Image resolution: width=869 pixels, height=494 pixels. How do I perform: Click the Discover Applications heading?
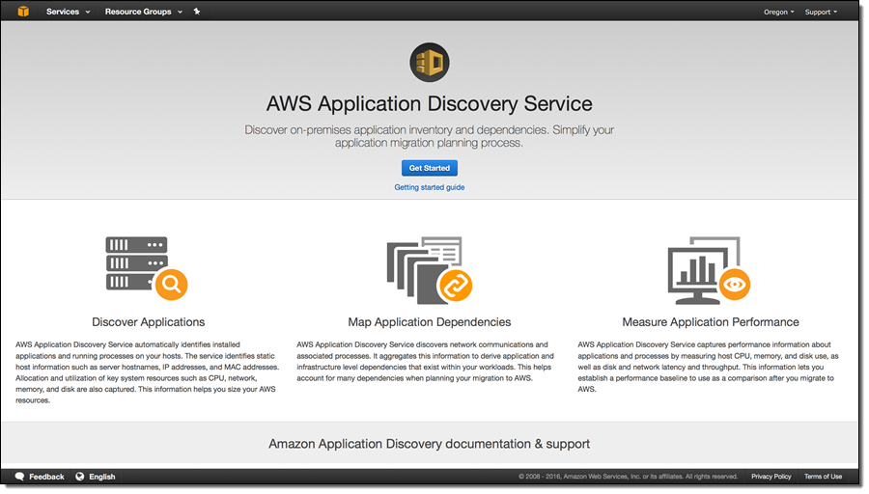[149, 322]
